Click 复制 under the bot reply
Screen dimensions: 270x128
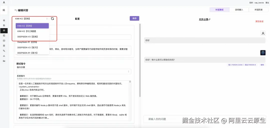click(262, 65)
